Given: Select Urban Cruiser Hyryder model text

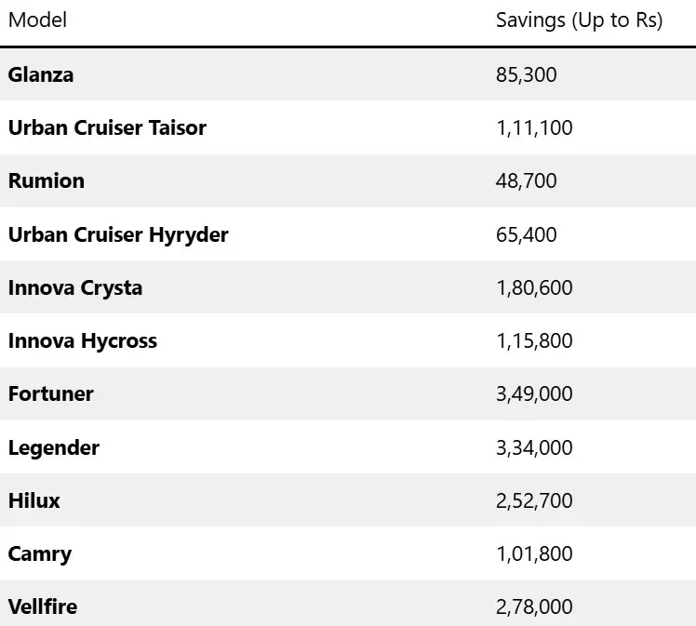Looking at the screenshot, I should [118, 235].
